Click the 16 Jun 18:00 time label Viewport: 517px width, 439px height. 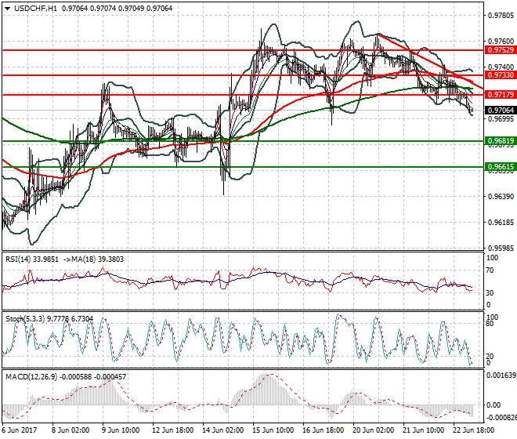click(323, 430)
